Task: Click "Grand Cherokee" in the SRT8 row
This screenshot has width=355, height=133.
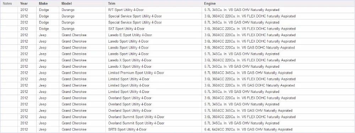Action: tap(74, 129)
